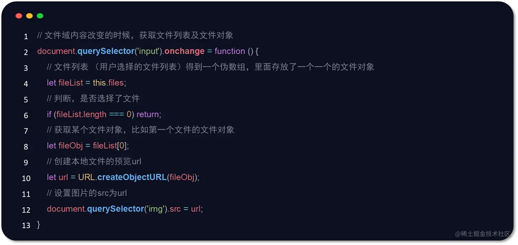Click the yellow minimize dot
Image resolution: width=518 pixels, height=245 pixels.
(x=30, y=16)
